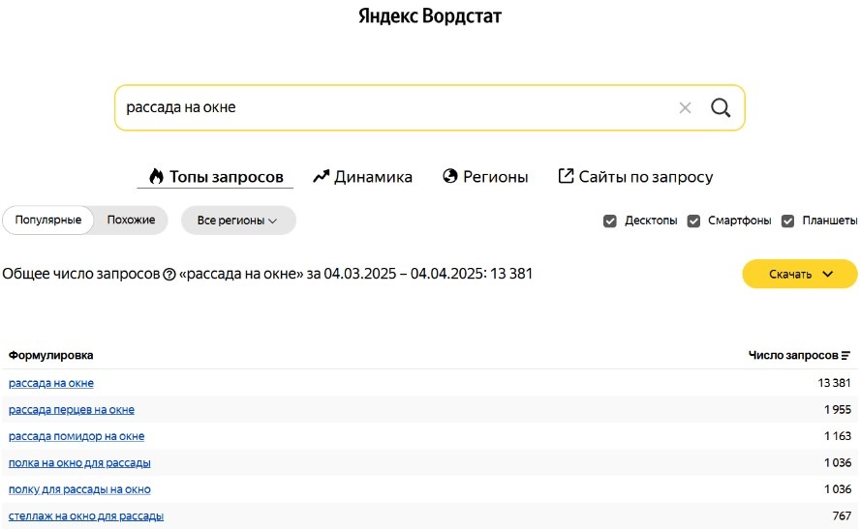Screen dimensions: 860x529
Task: Open the Топы запросов tab
Action: tap(215, 176)
